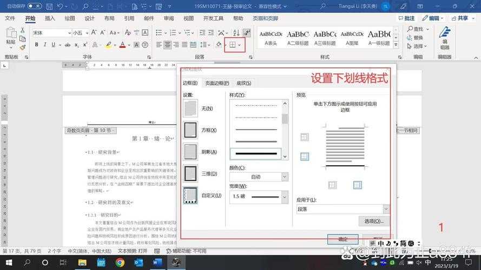Clear all formatting icon
Viewport: 481px width, 270px height.
(x=128, y=32)
